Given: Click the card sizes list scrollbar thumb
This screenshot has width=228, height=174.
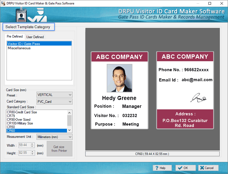Looking at the screenshot, I should 70,120.
